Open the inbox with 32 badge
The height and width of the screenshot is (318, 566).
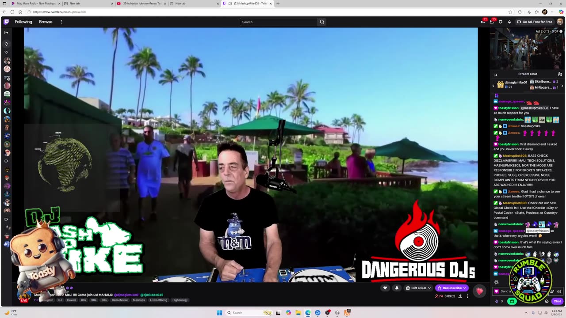[x=483, y=22]
